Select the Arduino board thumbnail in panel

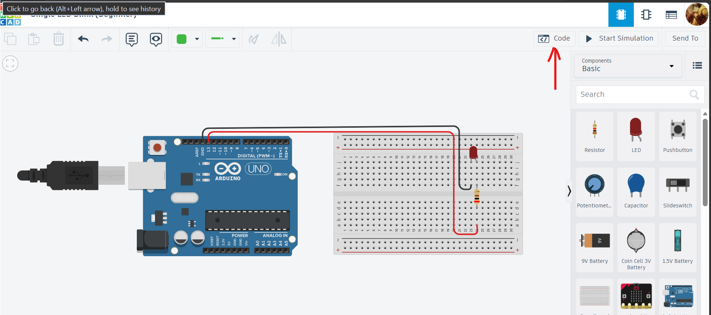678,296
